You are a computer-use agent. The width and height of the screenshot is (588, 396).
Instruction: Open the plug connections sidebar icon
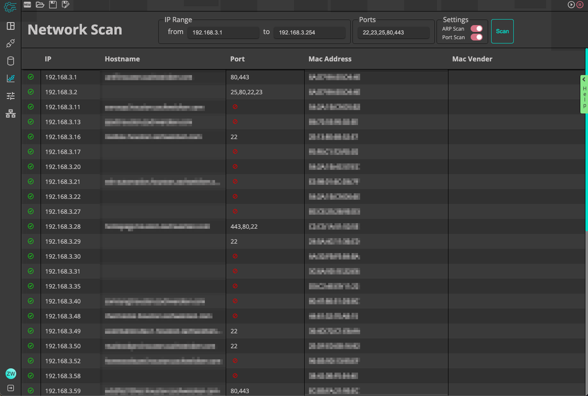click(x=10, y=44)
